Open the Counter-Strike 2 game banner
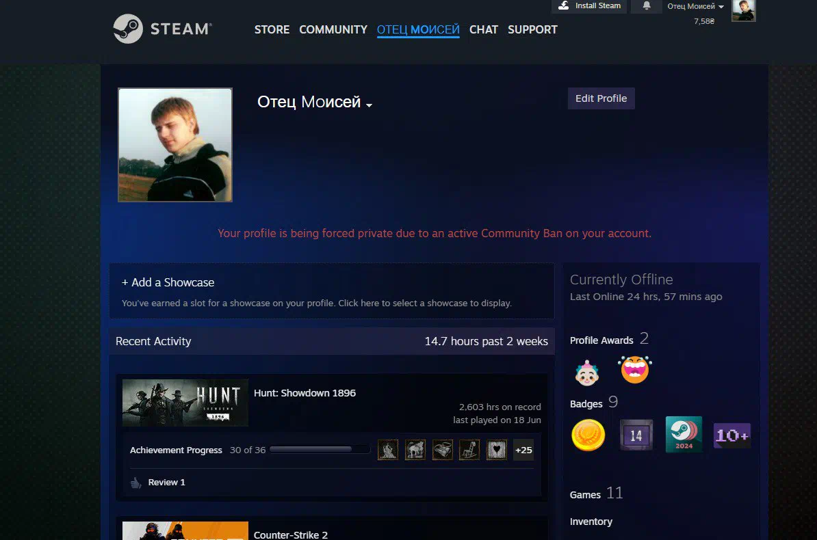 (x=185, y=530)
